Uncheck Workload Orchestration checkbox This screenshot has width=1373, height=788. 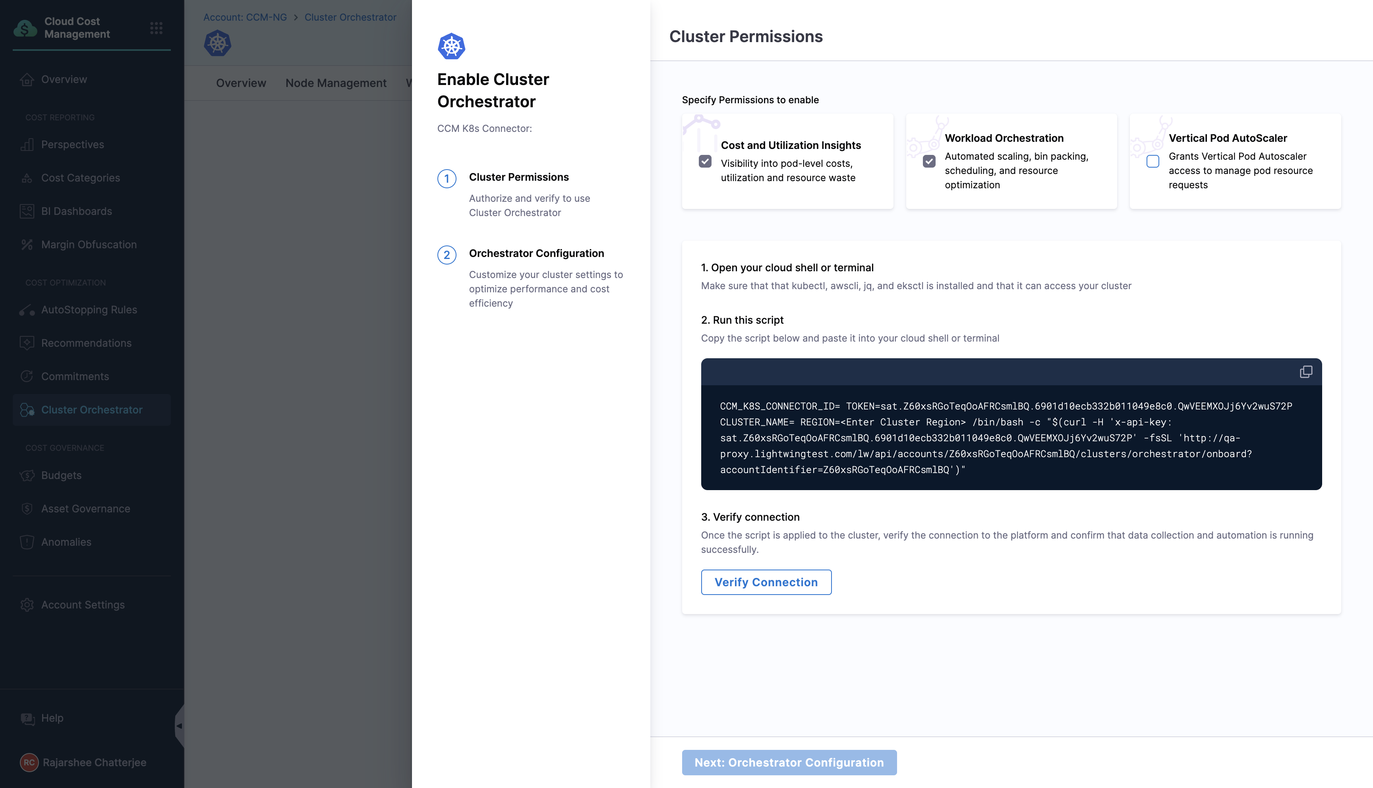click(929, 161)
